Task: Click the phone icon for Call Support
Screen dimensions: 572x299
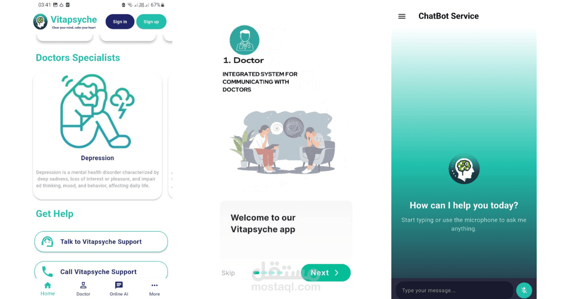Action: tap(47, 272)
